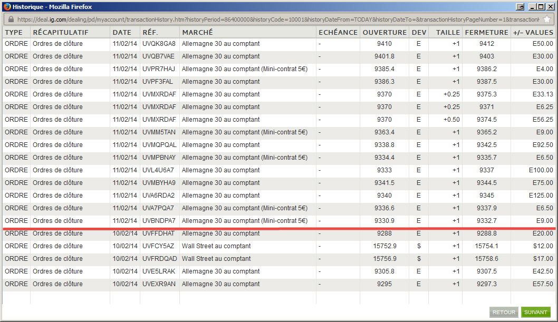Click the SUIVANT button
The image size is (558, 322).
pyautogui.click(x=535, y=312)
